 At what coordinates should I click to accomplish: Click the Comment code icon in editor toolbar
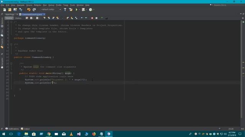tap(102, 18)
